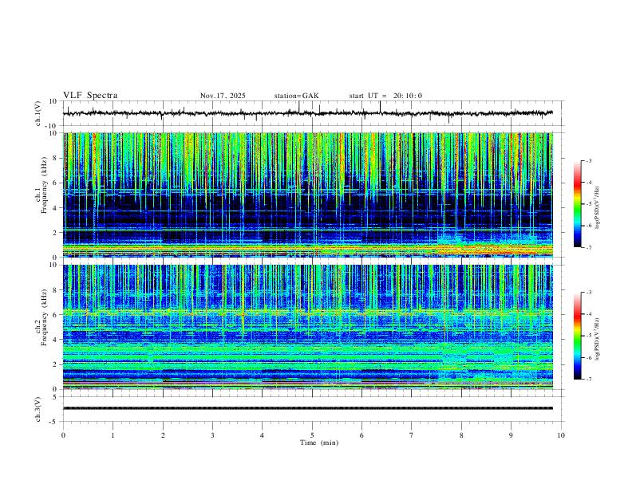Image resolution: width=632 pixels, height=488 pixels.
Task: Click the log(PSD) label beside ch.2 colorbar
Action: pyautogui.click(x=598, y=339)
